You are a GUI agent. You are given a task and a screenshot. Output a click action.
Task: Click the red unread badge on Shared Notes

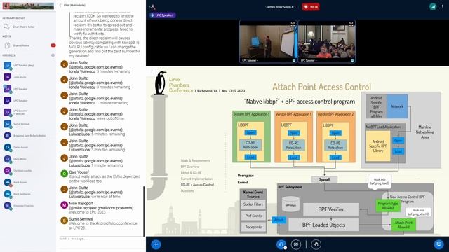point(53,45)
